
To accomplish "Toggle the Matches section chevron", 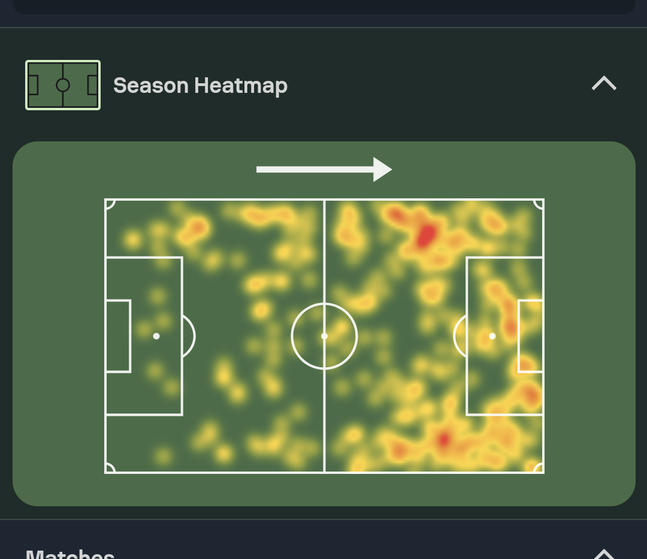I will 604,554.
